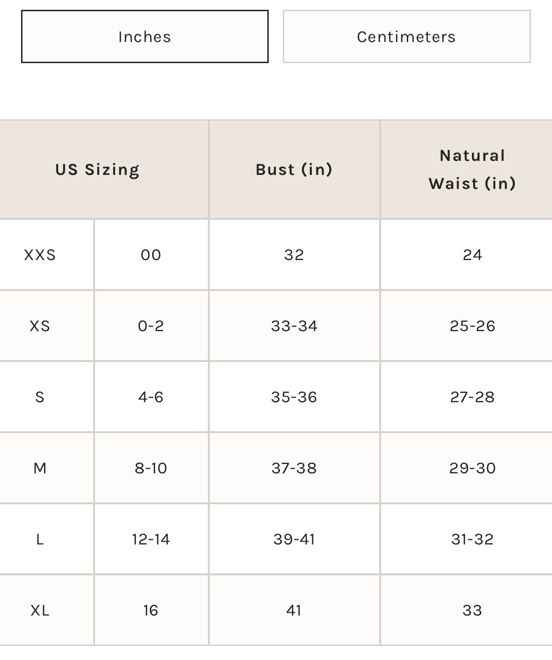Switch to the Centimeters unit toggle
552x660 pixels.
point(406,36)
